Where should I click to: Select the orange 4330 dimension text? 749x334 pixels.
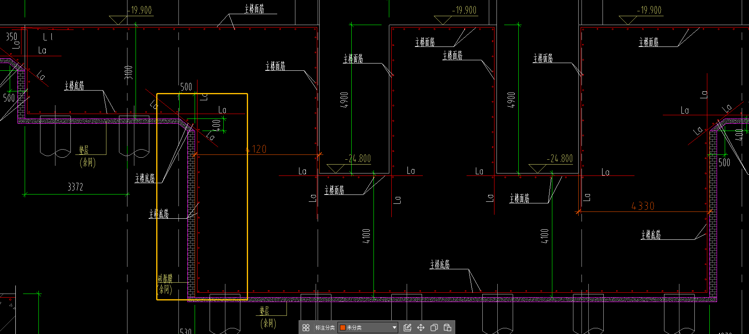pos(643,206)
